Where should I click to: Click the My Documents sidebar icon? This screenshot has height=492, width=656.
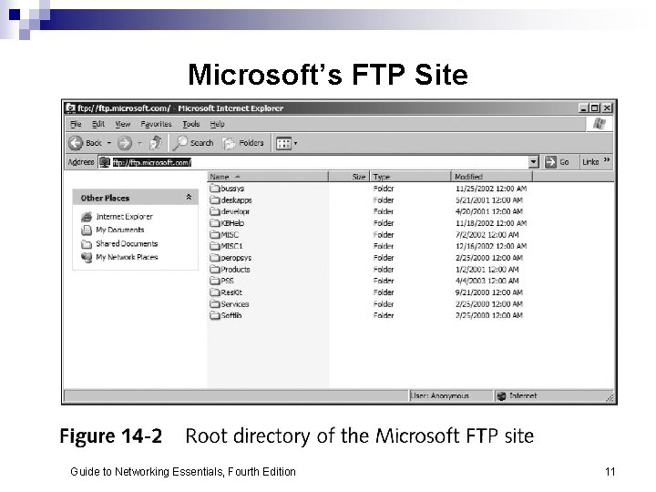[87, 231]
